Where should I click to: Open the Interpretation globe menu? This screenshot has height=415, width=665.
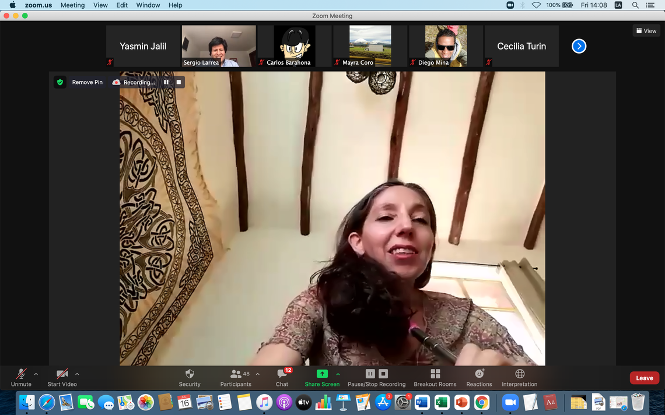point(519,377)
